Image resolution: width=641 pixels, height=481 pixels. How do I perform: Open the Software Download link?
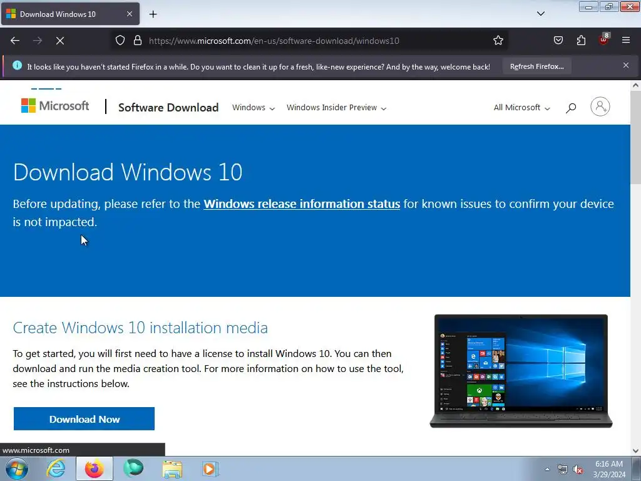click(x=168, y=108)
